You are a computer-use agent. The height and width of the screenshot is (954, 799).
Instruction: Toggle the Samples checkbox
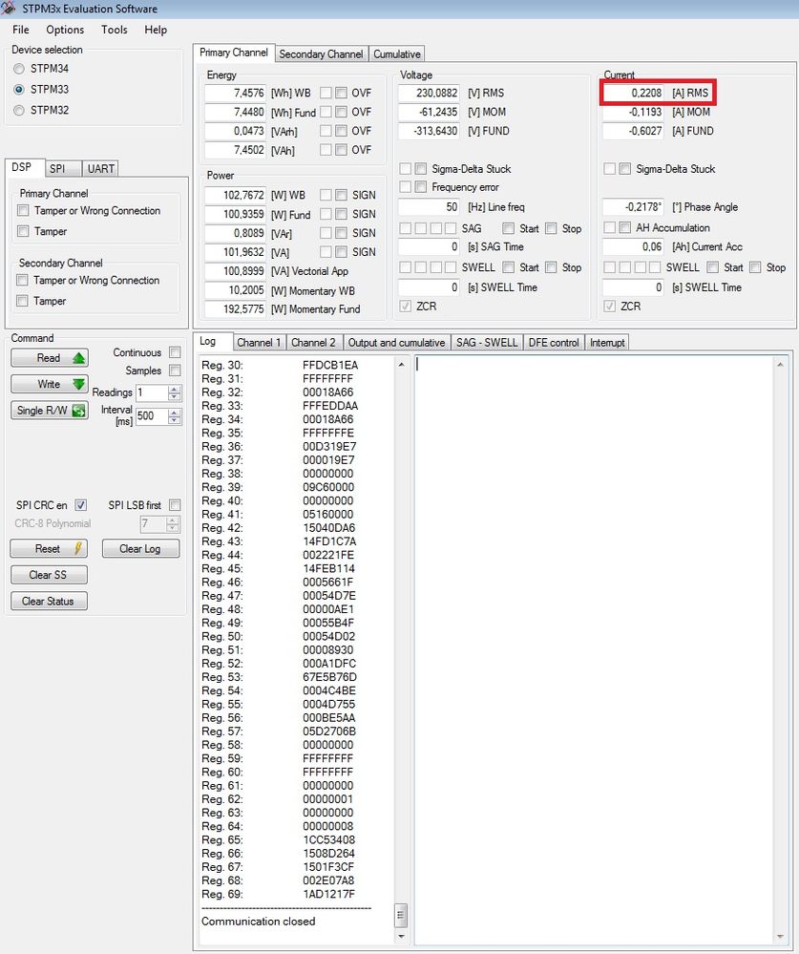[x=175, y=371]
